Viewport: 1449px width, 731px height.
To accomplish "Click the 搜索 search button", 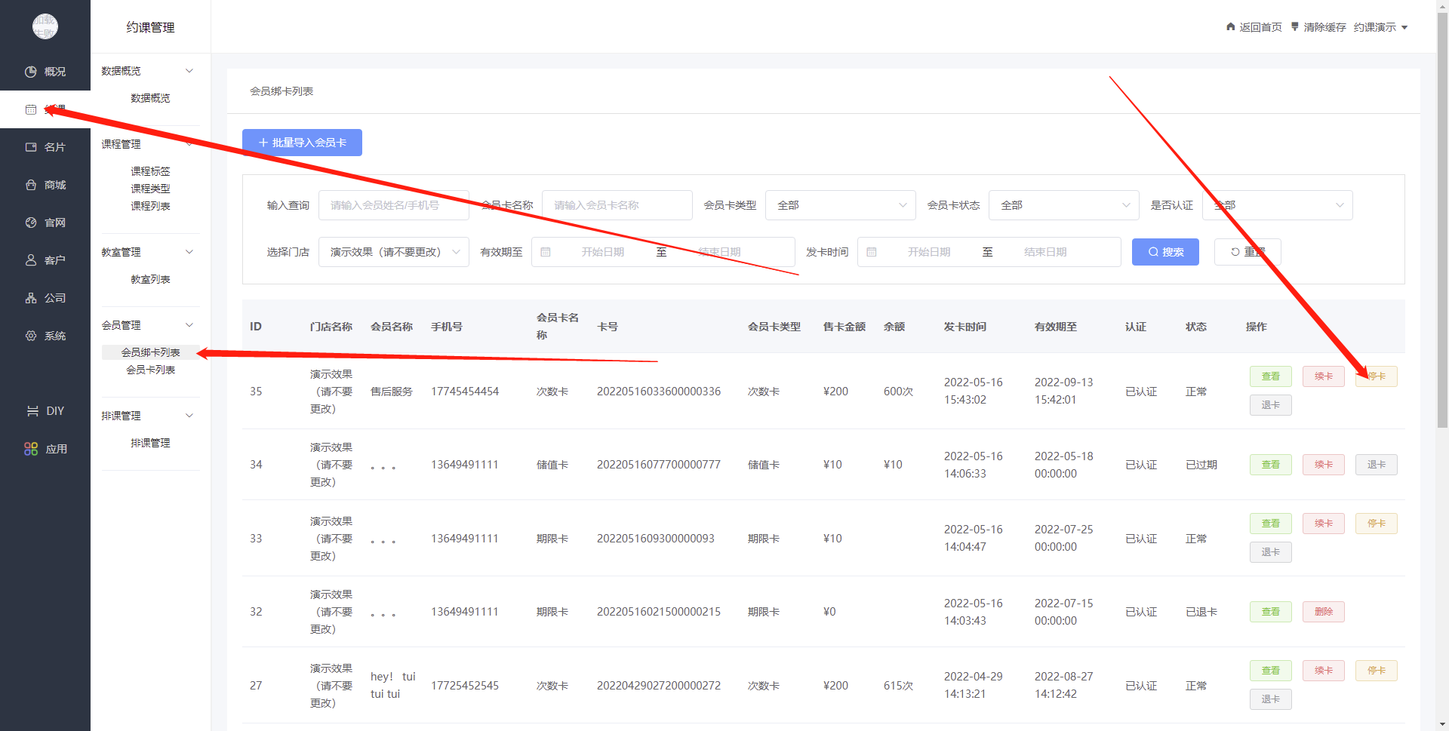I will (x=1165, y=252).
